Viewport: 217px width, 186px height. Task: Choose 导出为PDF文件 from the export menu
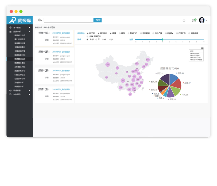pyautogui.click(x=195, y=57)
